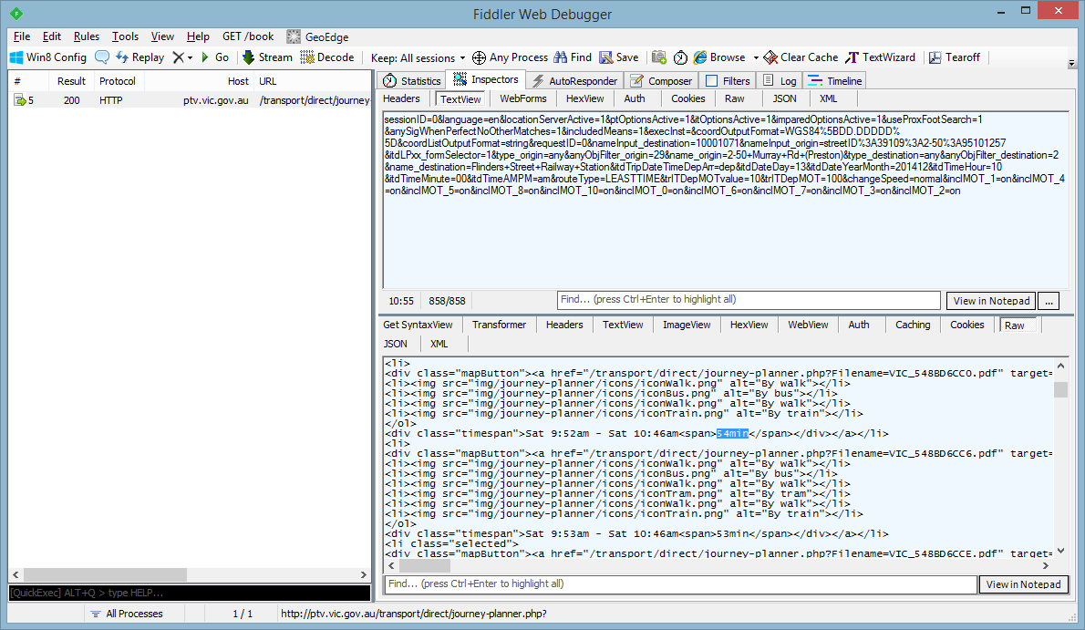
Task: Sort sessions by Result column header
Action: pyautogui.click(x=71, y=81)
